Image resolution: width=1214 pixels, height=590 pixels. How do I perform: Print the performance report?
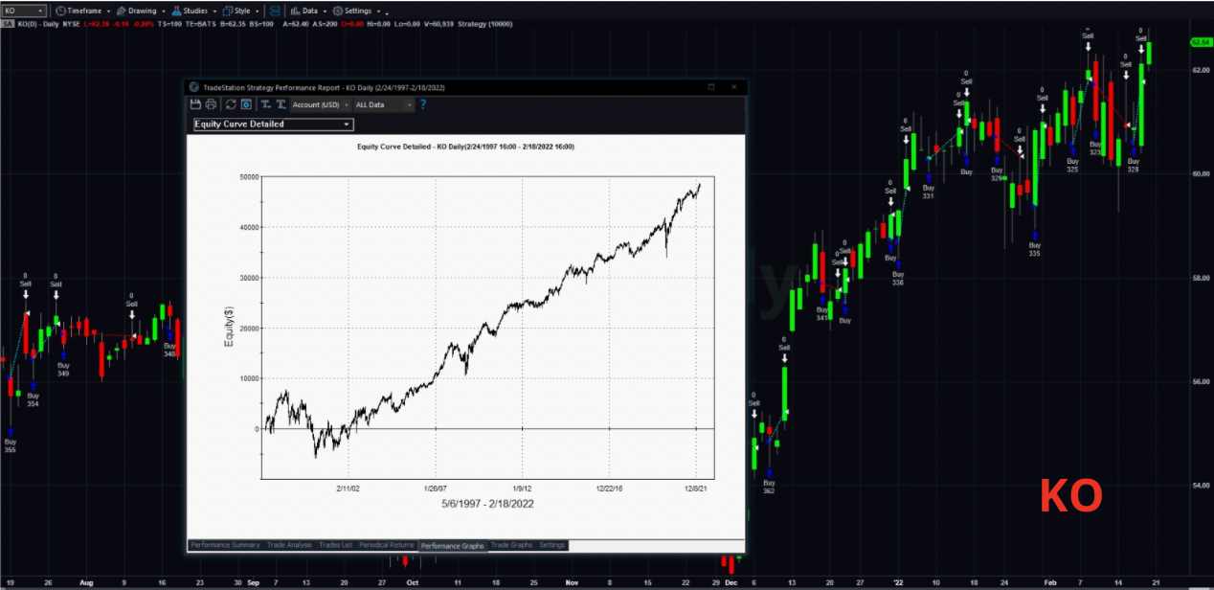point(210,104)
